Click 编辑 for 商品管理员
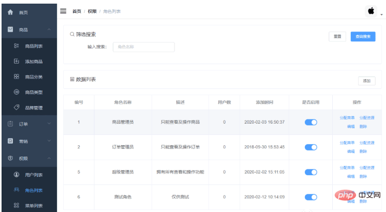 pos(351,126)
